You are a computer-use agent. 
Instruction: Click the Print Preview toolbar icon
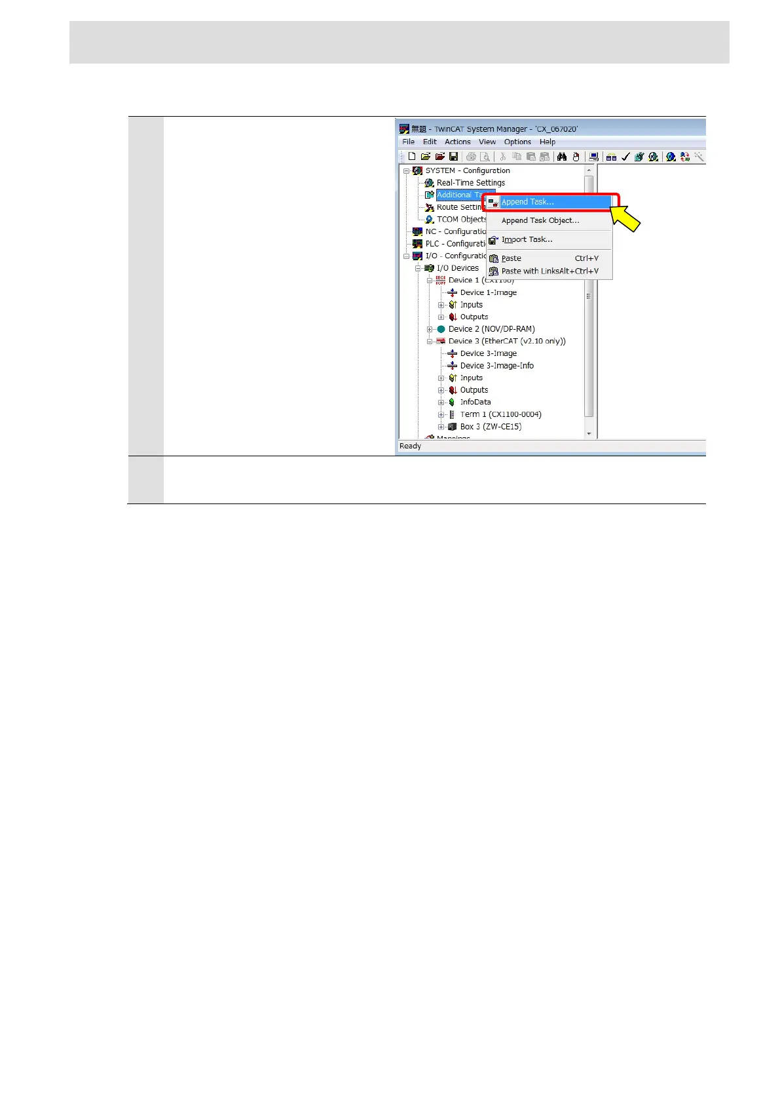485,157
